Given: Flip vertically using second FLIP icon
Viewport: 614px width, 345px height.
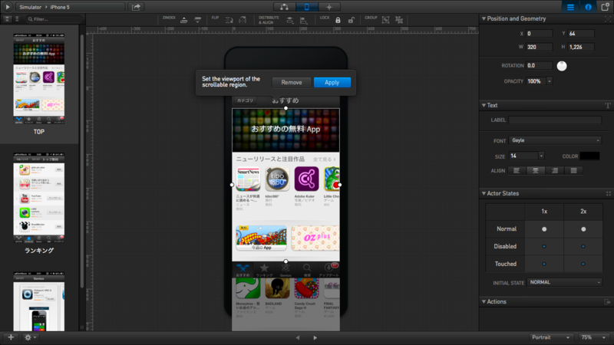Looking at the screenshot, I should click(x=243, y=20).
